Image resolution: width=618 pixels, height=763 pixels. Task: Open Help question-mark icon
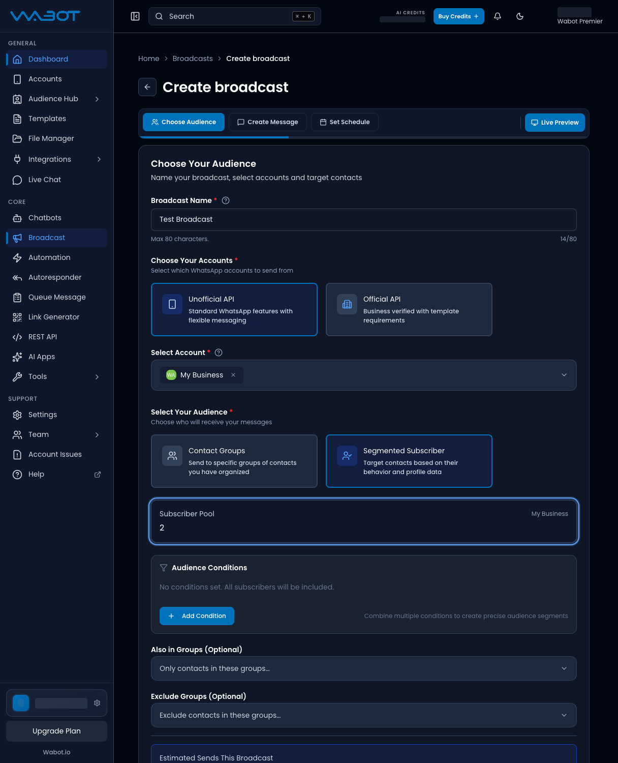[17, 474]
